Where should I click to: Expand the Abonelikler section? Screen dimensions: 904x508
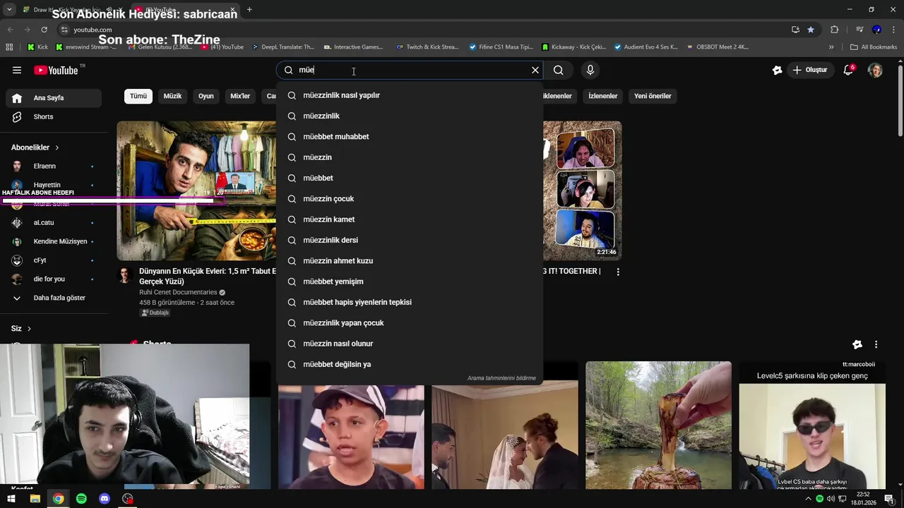click(x=35, y=147)
